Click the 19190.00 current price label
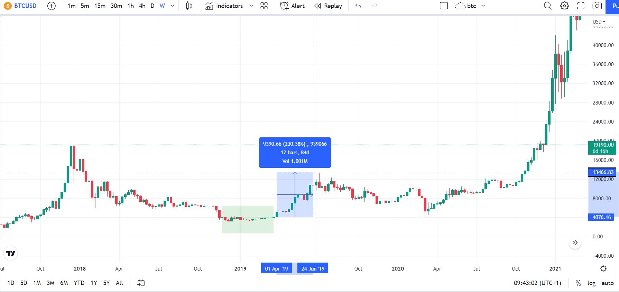 click(602, 148)
